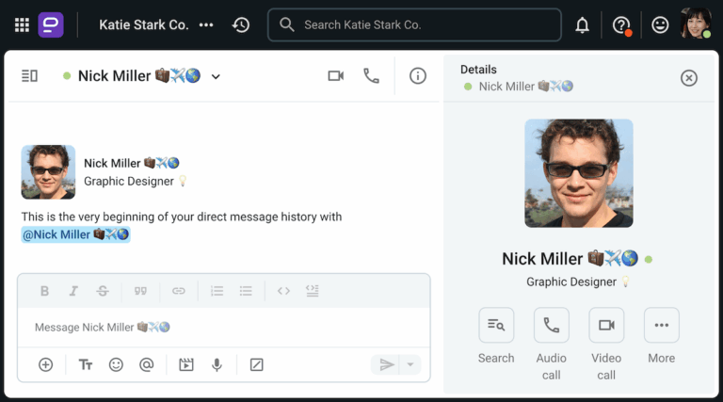Screen dimensions: 723x402
Task: Toggle italic formatting in message composer
Action: (73, 291)
